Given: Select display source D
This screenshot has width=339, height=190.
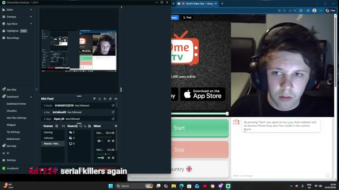Looking at the screenshot, I should click(79, 144).
